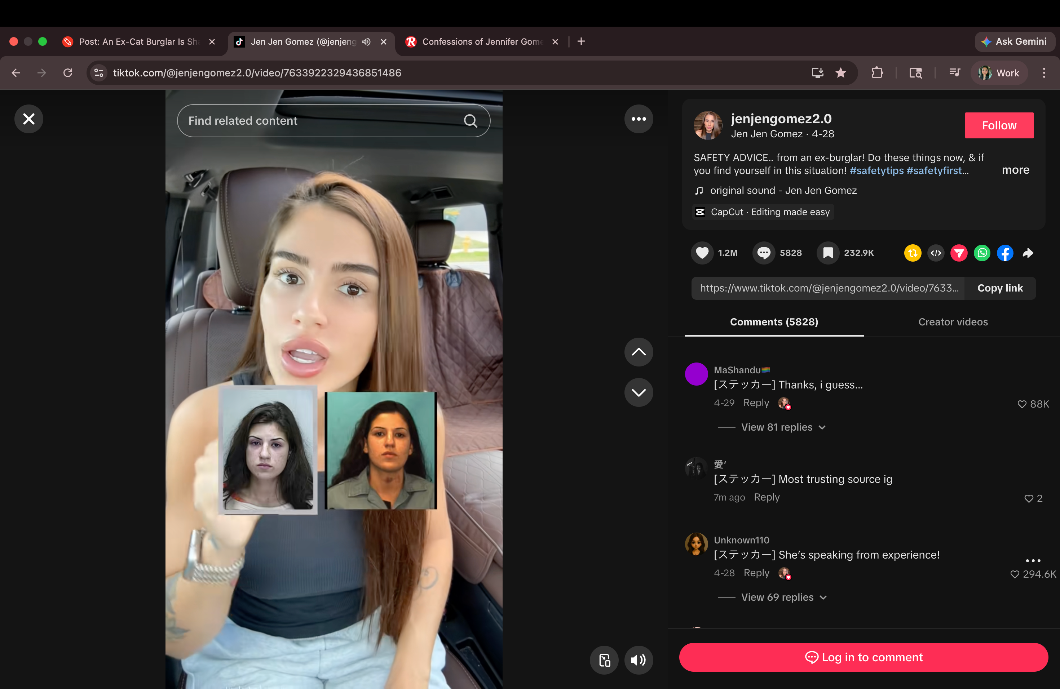The height and width of the screenshot is (689, 1060).
Task: Share video to WhatsApp
Action: pyautogui.click(x=982, y=253)
